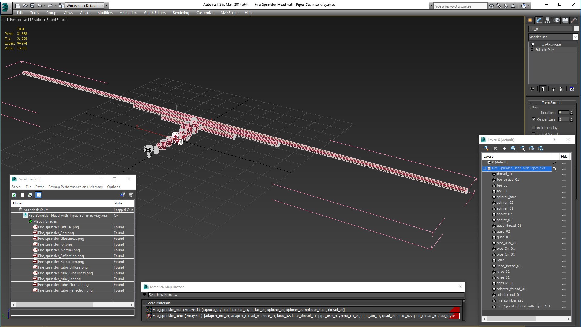
Task: Click the Asset Tracking refresh icon
Action: [14, 195]
